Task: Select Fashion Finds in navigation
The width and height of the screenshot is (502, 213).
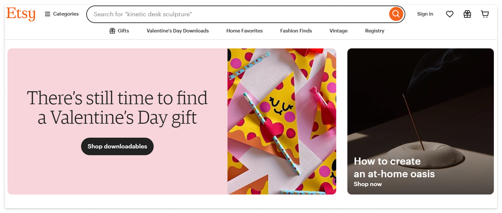Action: coord(296,31)
